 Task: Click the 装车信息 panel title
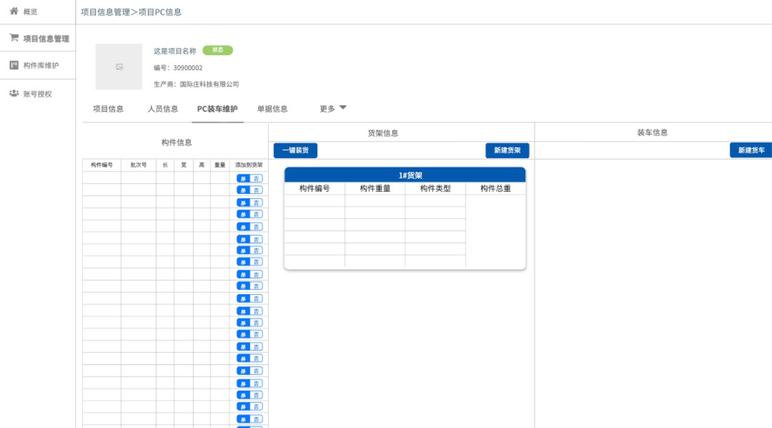coord(652,132)
